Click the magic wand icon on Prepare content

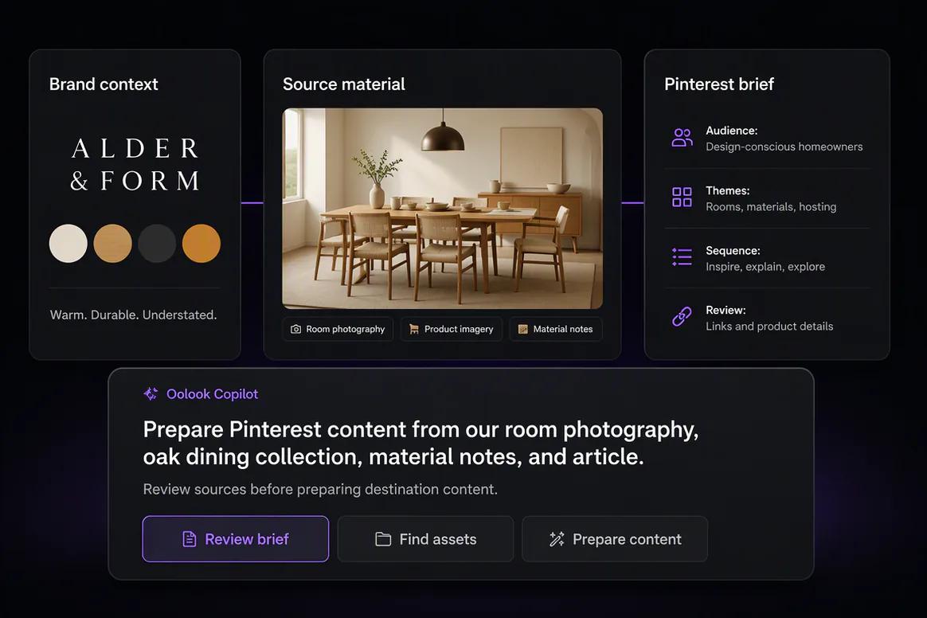557,539
